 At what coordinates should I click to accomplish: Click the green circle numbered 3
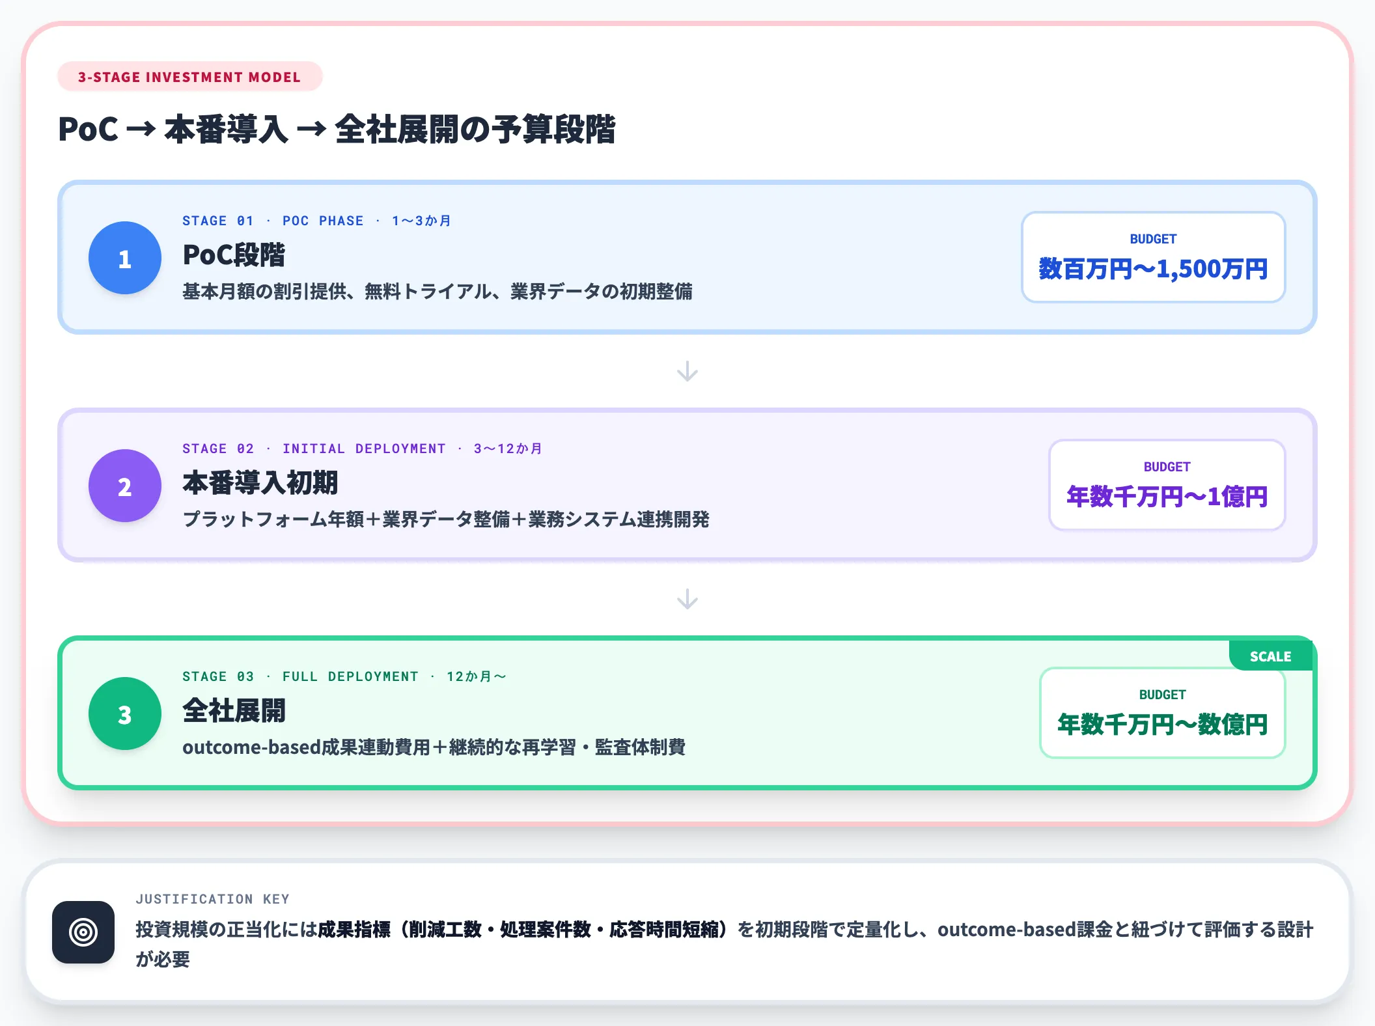[125, 714]
